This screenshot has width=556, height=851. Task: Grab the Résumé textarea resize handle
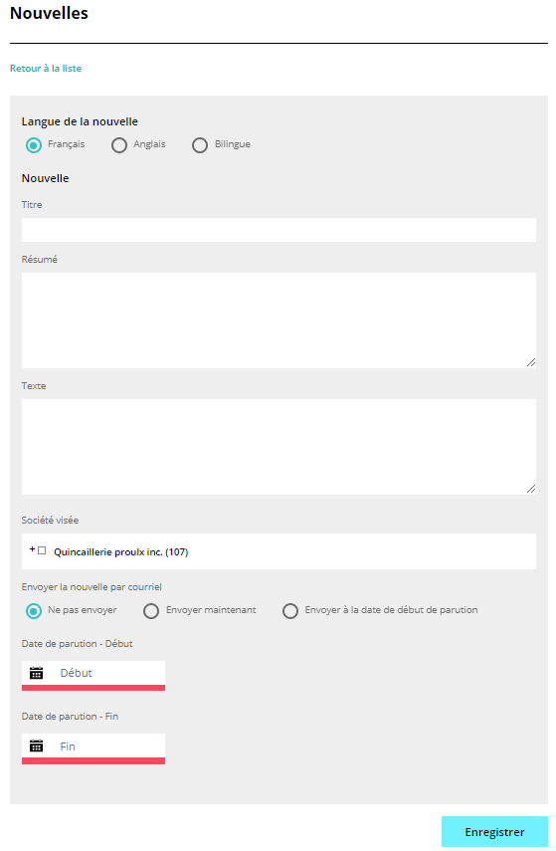(531, 362)
